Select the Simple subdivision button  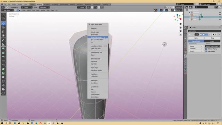[212, 41]
